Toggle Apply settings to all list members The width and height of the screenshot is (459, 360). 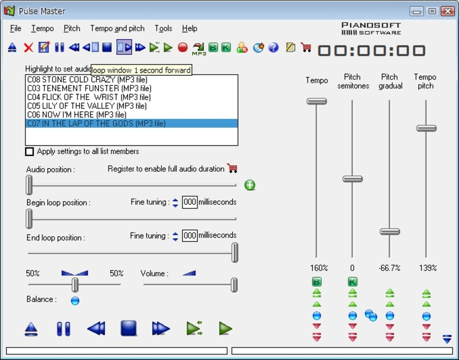[x=29, y=152]
